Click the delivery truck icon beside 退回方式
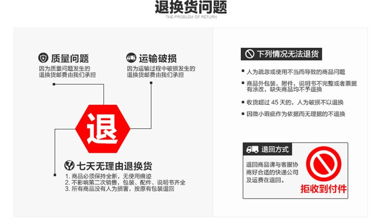This screenshot has height=223, width=382. tap(252, 149)
